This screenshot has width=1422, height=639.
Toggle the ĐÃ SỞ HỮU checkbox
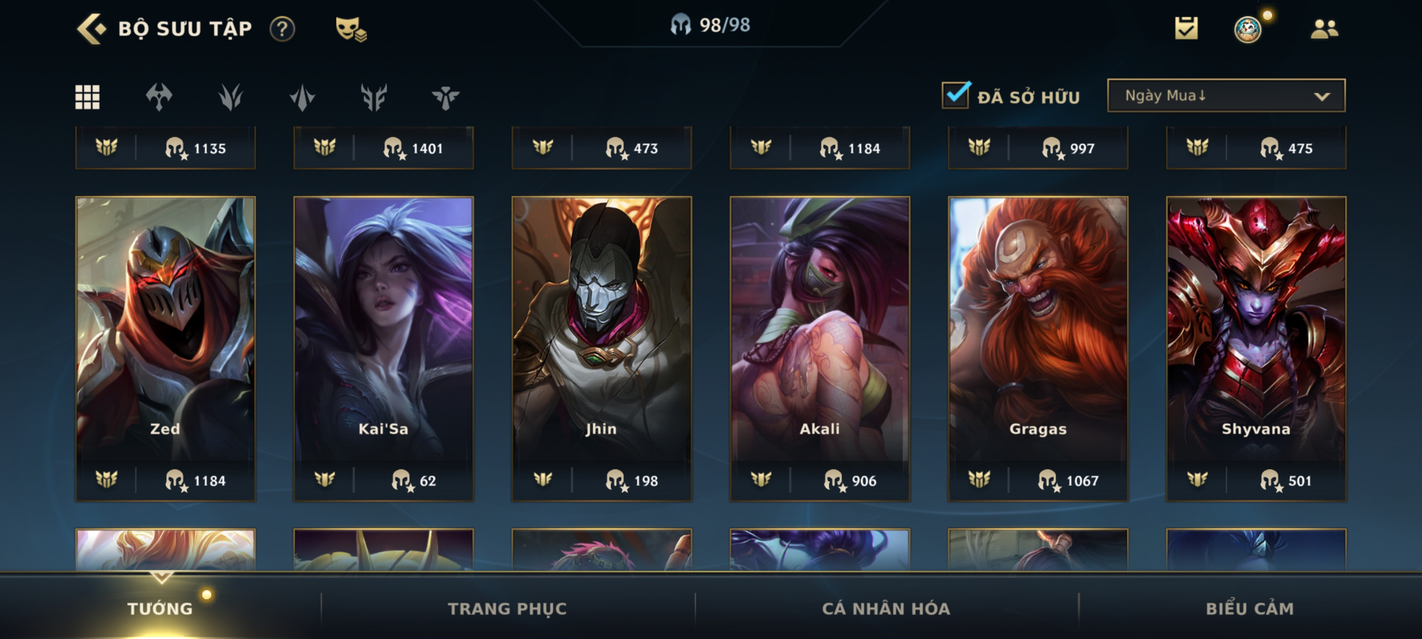tap(955, 95)
